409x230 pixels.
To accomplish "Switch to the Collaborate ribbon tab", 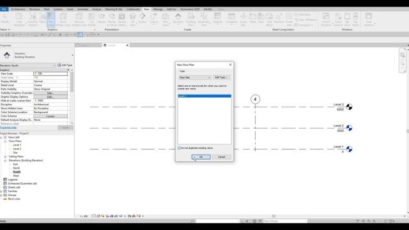I will pos(133,9).
